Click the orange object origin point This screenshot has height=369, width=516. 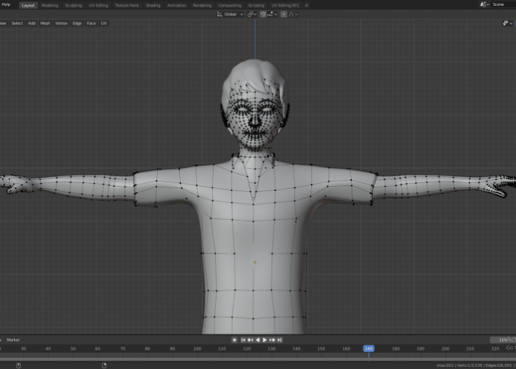(x=255, y=262)
